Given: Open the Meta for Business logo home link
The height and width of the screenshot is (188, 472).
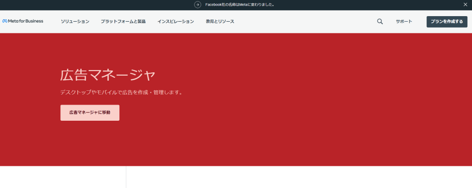Looking at the screenshot, I should pos(23,21).
